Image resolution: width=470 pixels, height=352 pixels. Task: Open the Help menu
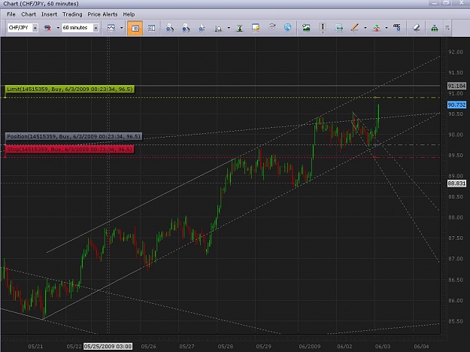(x=129, y=14)
